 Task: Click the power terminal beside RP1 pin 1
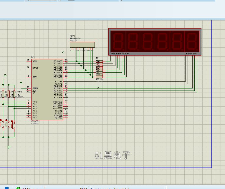point(63,52)
